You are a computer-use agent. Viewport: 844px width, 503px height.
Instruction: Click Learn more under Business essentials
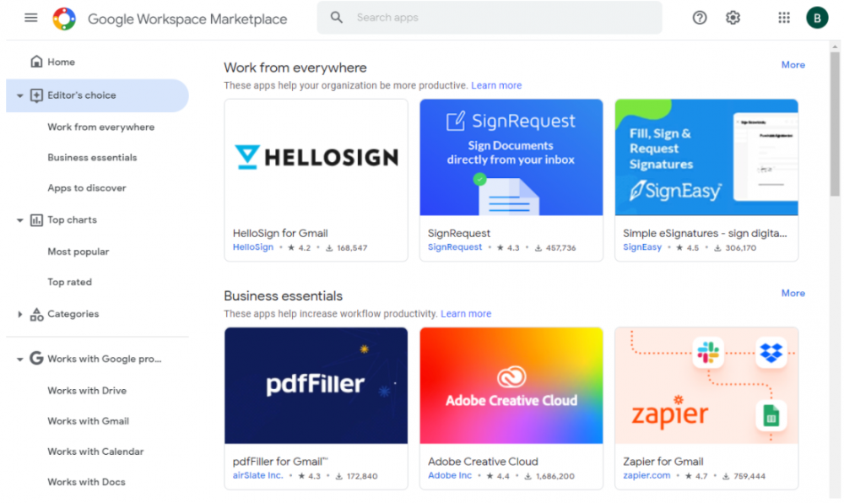coord(466,314)
